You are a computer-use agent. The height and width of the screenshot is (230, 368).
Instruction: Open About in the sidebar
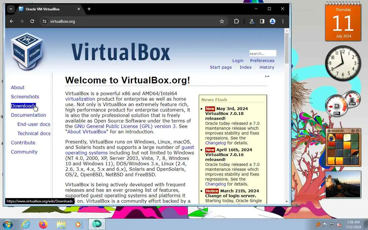[x=18, y=87]
